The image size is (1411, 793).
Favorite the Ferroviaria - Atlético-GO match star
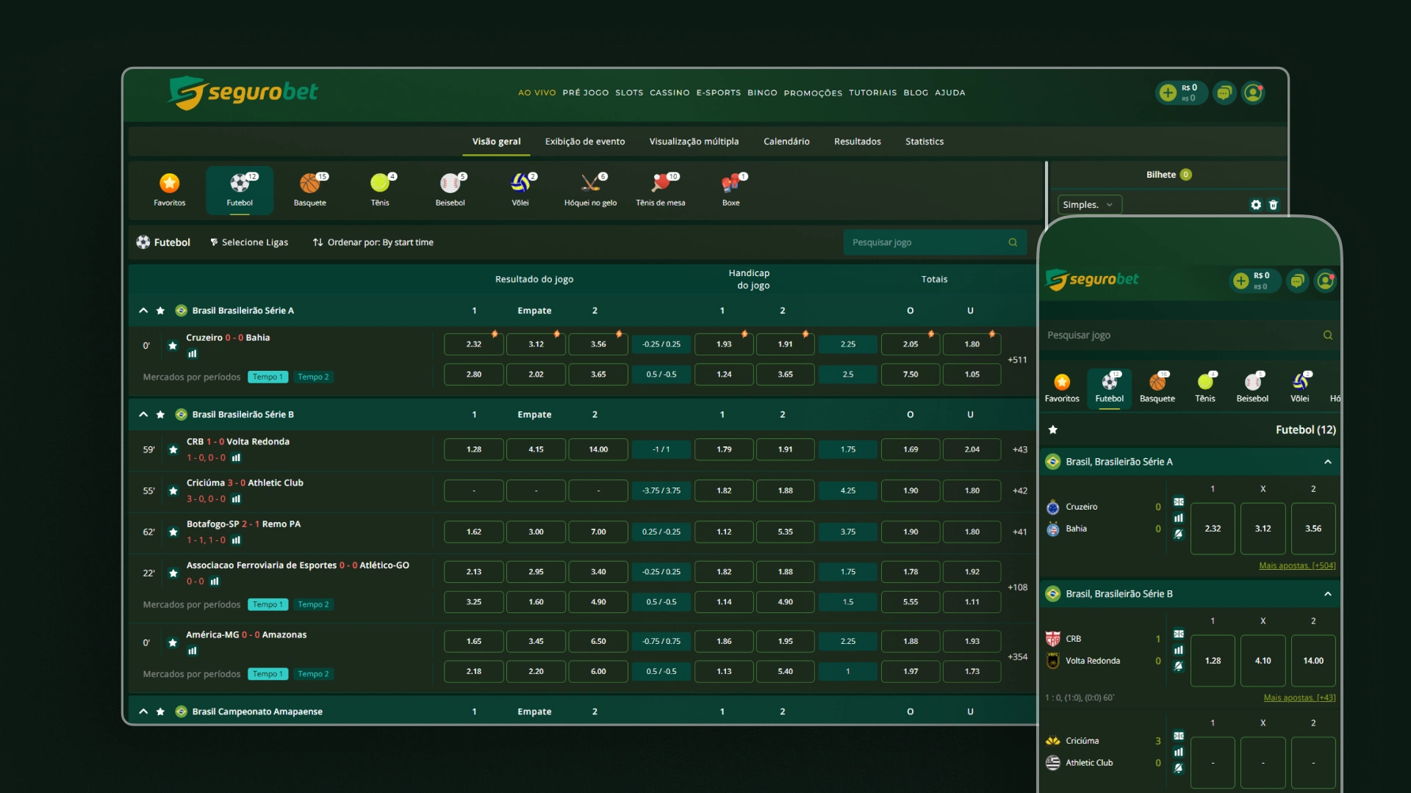coord(173,573)
